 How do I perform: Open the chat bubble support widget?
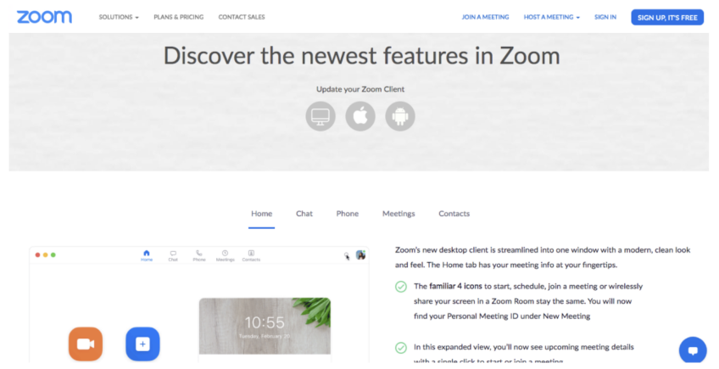(x=694, y=350)
